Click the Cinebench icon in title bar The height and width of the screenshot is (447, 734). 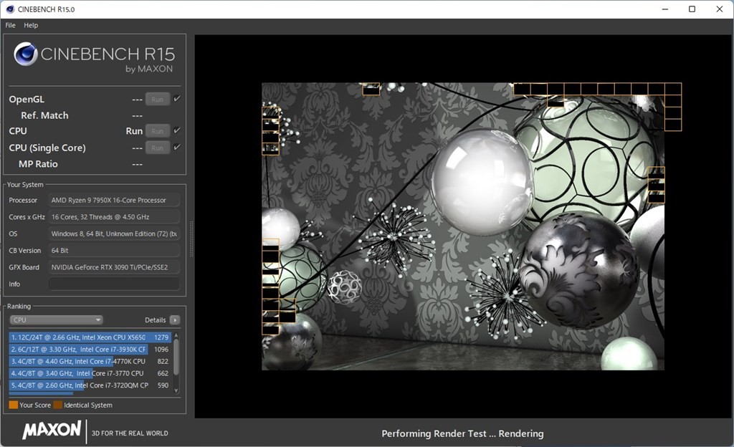(9, 9)
